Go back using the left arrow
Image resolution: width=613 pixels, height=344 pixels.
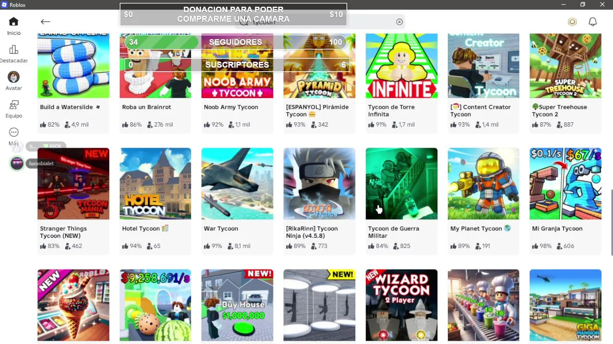[45, 21]
